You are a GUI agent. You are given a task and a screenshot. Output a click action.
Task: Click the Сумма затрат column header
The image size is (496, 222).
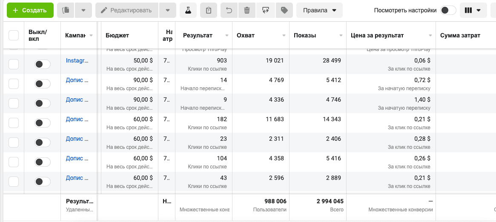point(460,35)
